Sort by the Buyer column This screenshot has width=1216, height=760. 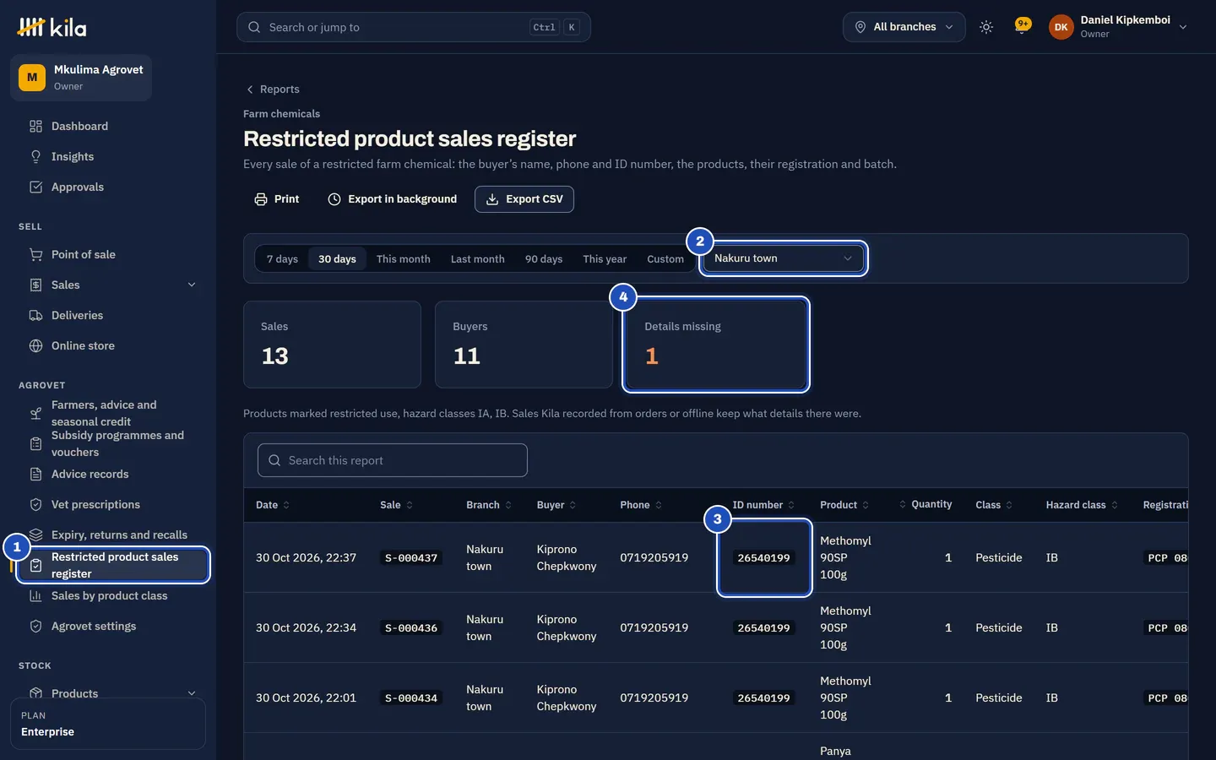556,505
